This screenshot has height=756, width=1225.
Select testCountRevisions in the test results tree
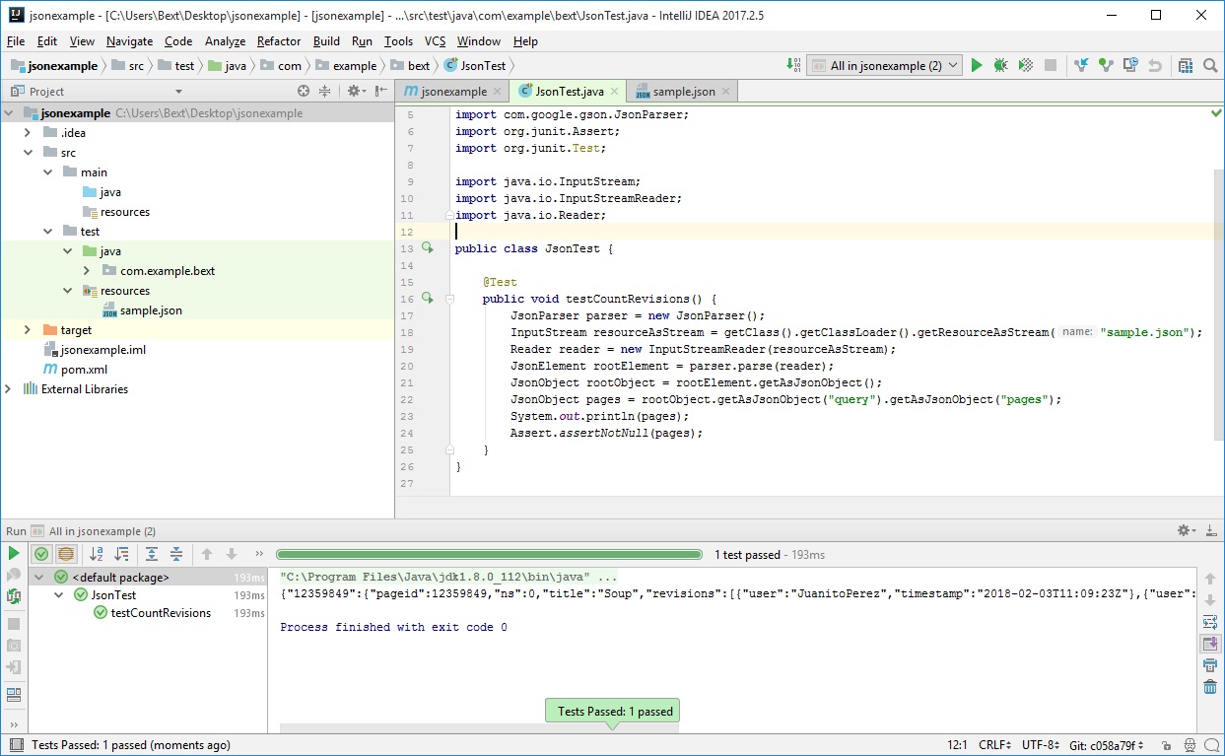(x=161, y=612)
